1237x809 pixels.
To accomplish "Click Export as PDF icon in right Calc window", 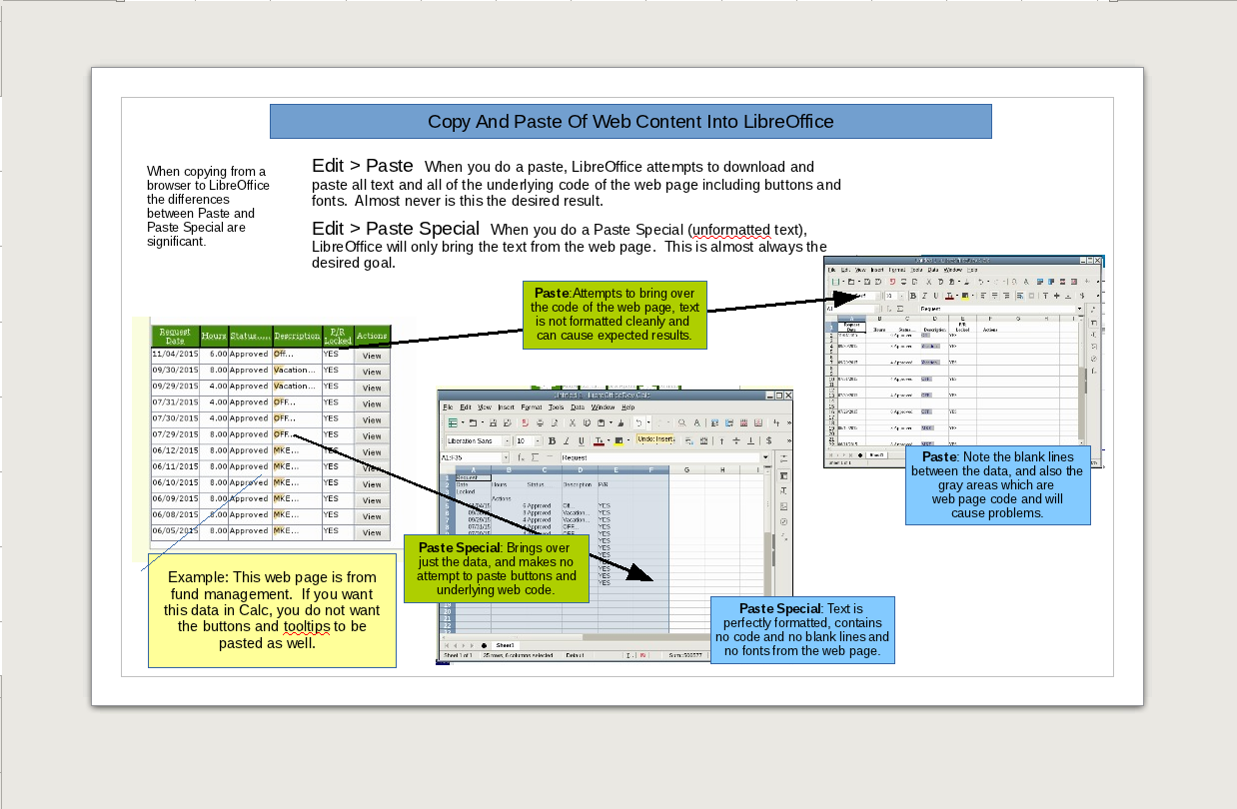I will pyautogui.click(x=892, y=282).
